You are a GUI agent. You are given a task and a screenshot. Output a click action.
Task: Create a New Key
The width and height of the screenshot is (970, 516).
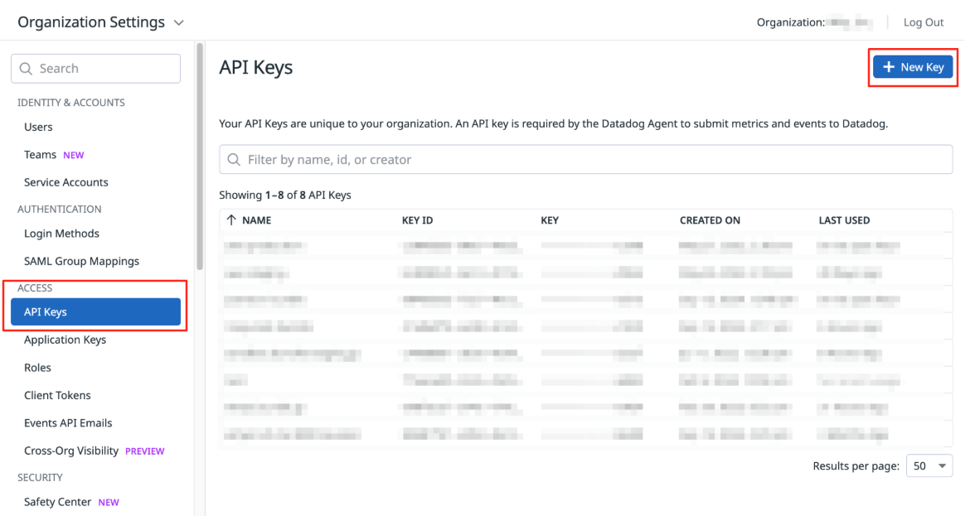pyautogui.click(x=913, y=67)
